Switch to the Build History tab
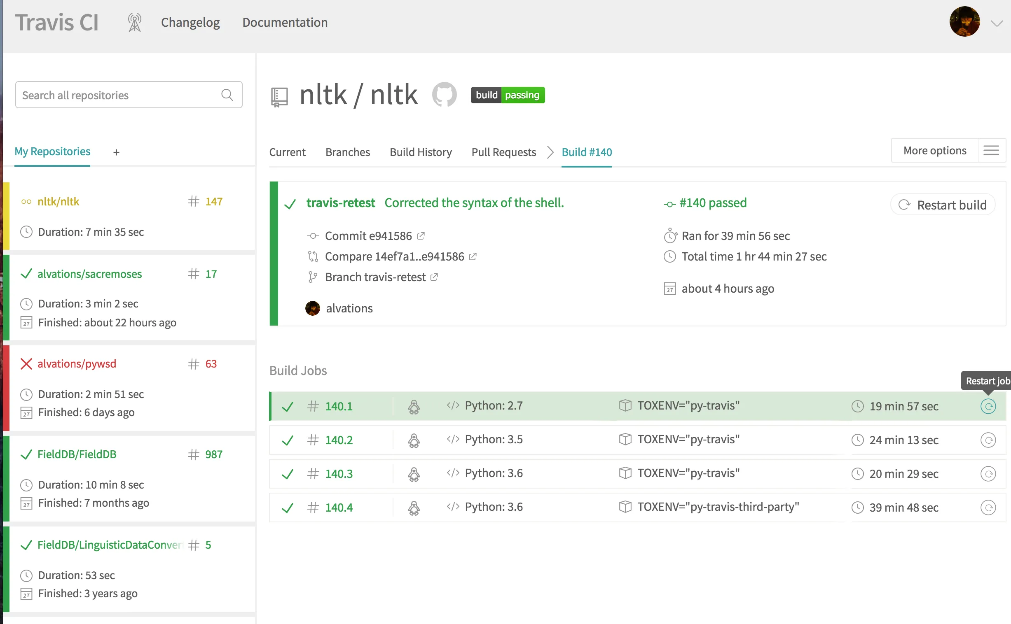1011x624 pixels. click(420, 152)
